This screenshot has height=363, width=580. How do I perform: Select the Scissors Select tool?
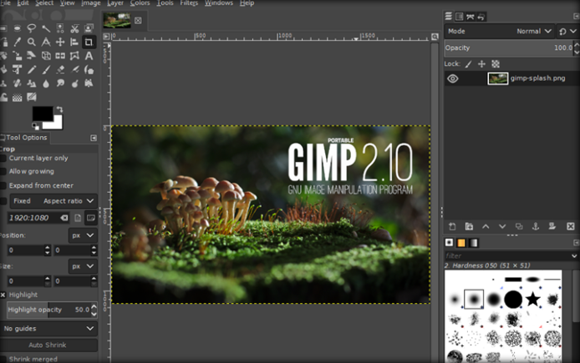coord(74,28)
